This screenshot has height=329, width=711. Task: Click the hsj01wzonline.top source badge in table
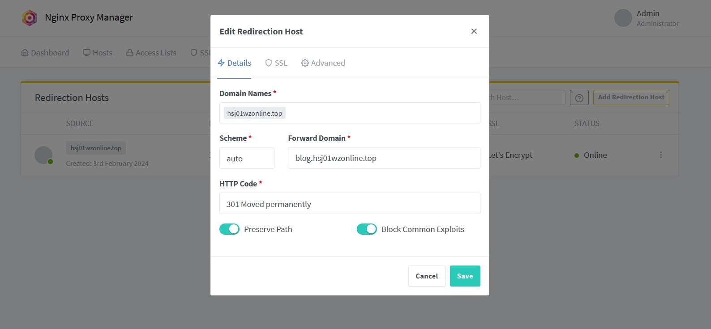click(96, 148)
